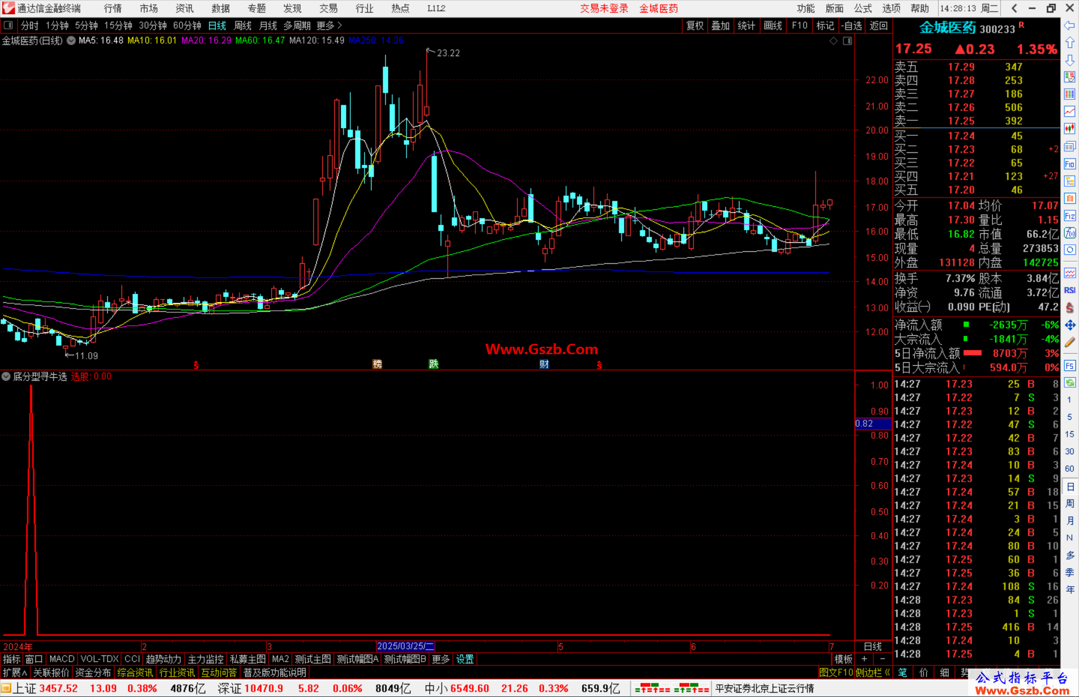Screen dimensions: 1079x697
Task: Click the green refresh icon in sidebar
Action: pyautogui.click(x=1070, y=383)
